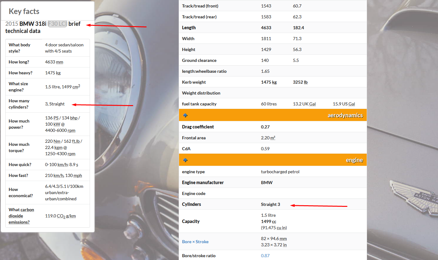Open the Bore × Stroke link
This screenshot has height=260, width=438.
[x=195, y=242]
